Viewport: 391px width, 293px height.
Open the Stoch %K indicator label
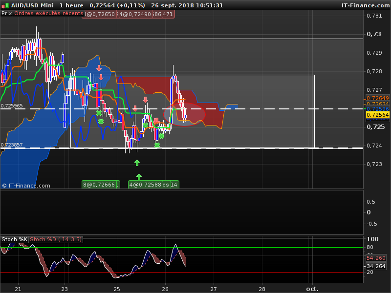[x=15, y=239]
